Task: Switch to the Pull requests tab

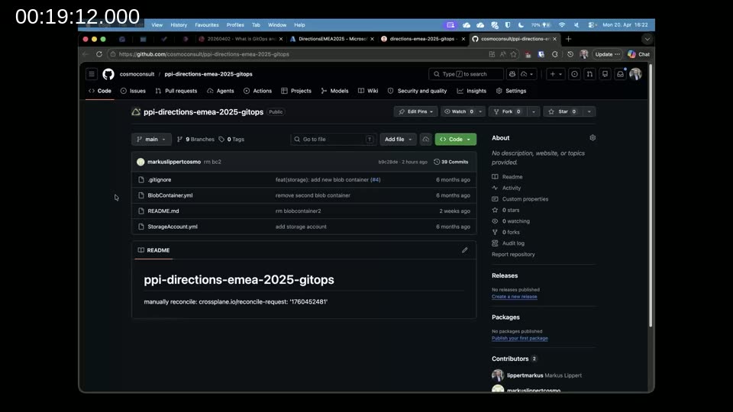Action: click(x=176, y=91)
